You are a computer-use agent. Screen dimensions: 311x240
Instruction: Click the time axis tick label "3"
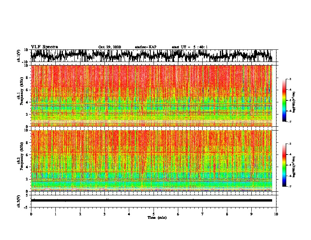pos(104,214)
